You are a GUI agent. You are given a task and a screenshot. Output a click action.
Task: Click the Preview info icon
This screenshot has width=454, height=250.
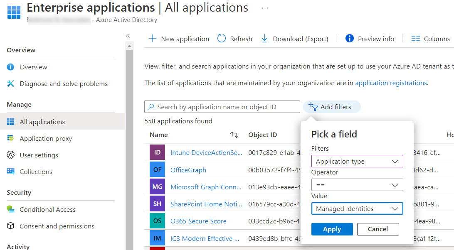(350, 38)
